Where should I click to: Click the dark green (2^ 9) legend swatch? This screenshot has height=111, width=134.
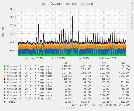5,95
